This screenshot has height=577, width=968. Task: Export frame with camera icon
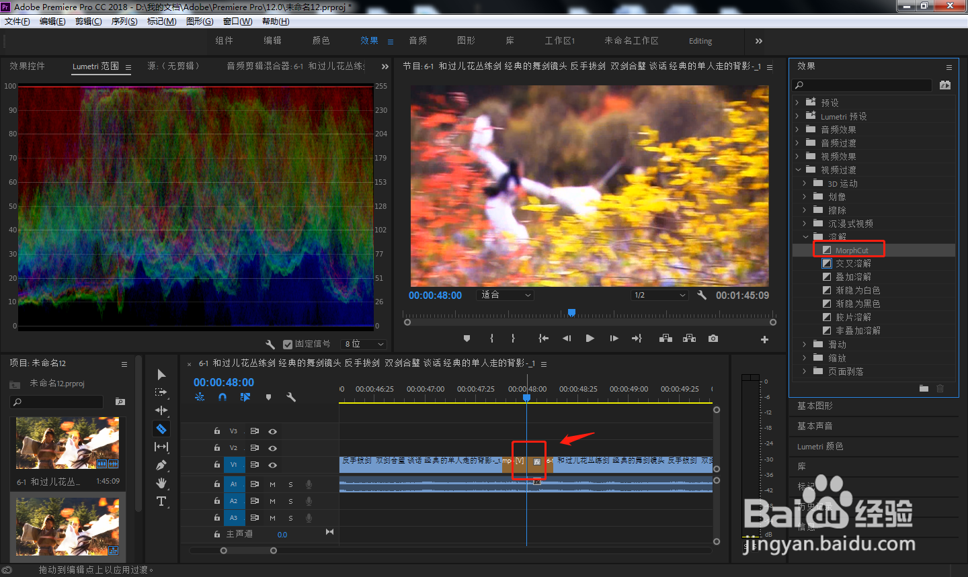click(x=713, y=339)
